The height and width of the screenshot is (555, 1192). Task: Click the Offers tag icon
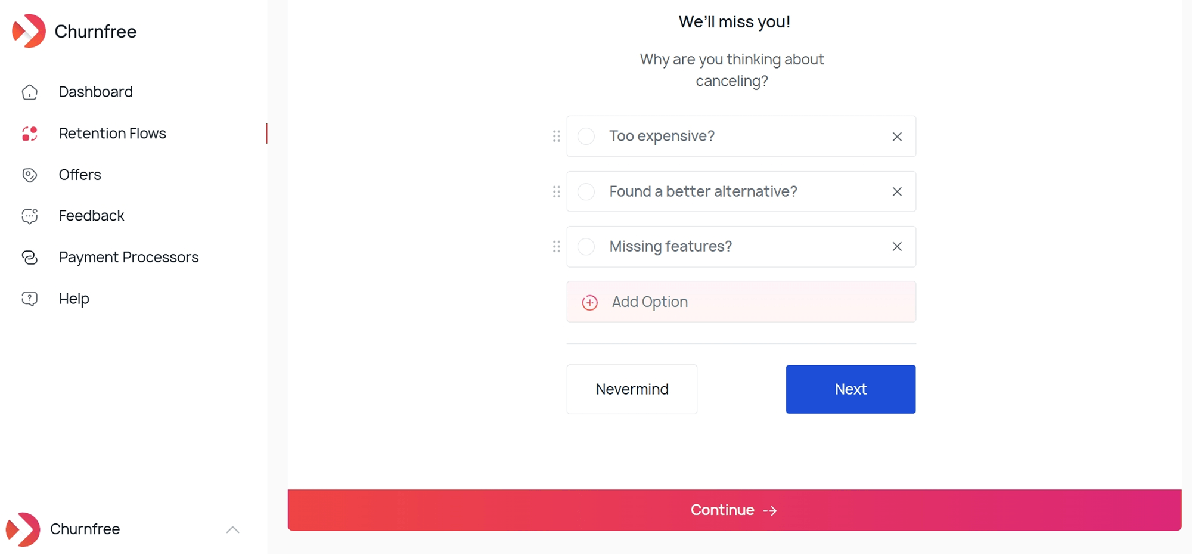(29, 174)
